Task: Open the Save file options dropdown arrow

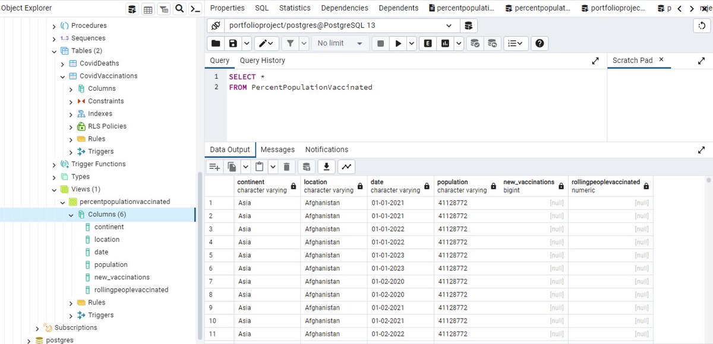Action: point(246,43)
